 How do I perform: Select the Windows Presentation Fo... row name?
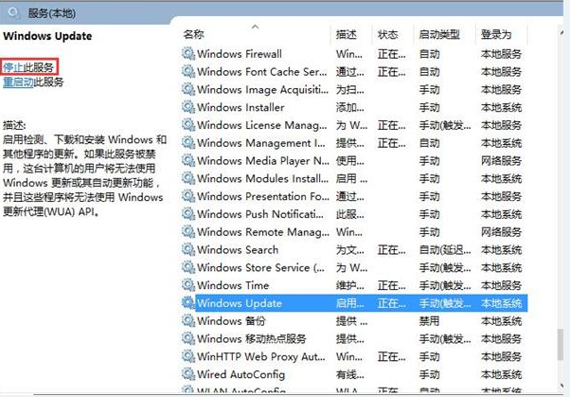263,196
